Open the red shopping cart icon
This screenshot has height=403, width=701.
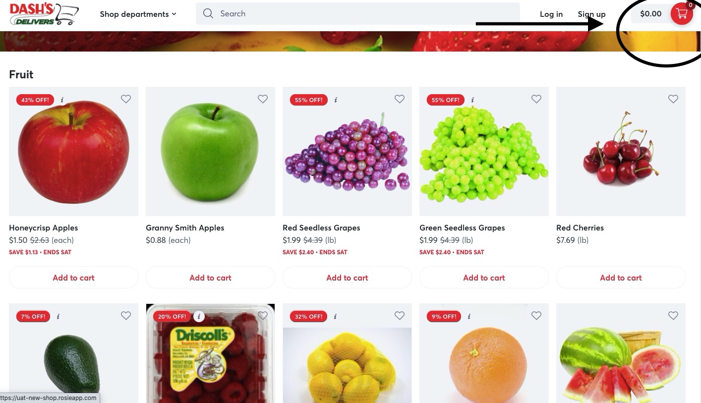click(682, 14)
